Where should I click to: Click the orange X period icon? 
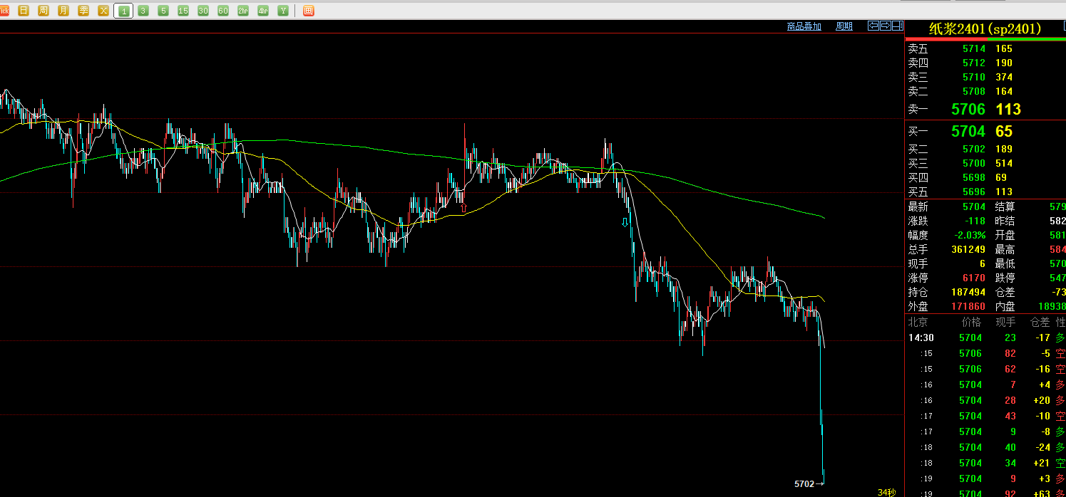[103, 11]
